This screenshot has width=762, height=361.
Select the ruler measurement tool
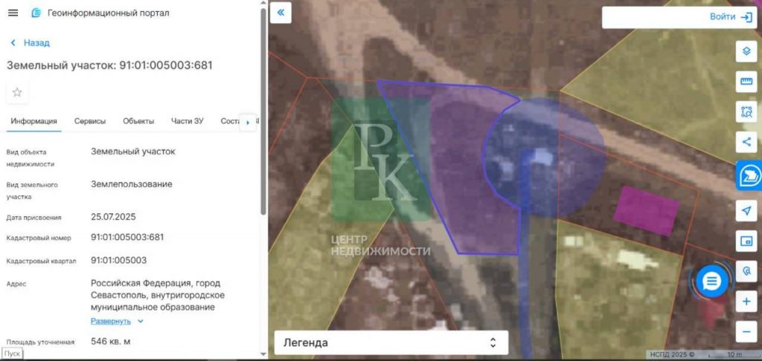pyautogui.click(x=746, y=81)
